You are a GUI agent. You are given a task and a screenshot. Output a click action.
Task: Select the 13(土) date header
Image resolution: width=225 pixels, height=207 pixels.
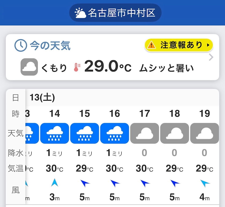pos(42,98)
